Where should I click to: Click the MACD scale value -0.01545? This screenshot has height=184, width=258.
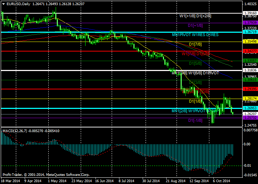250,175
